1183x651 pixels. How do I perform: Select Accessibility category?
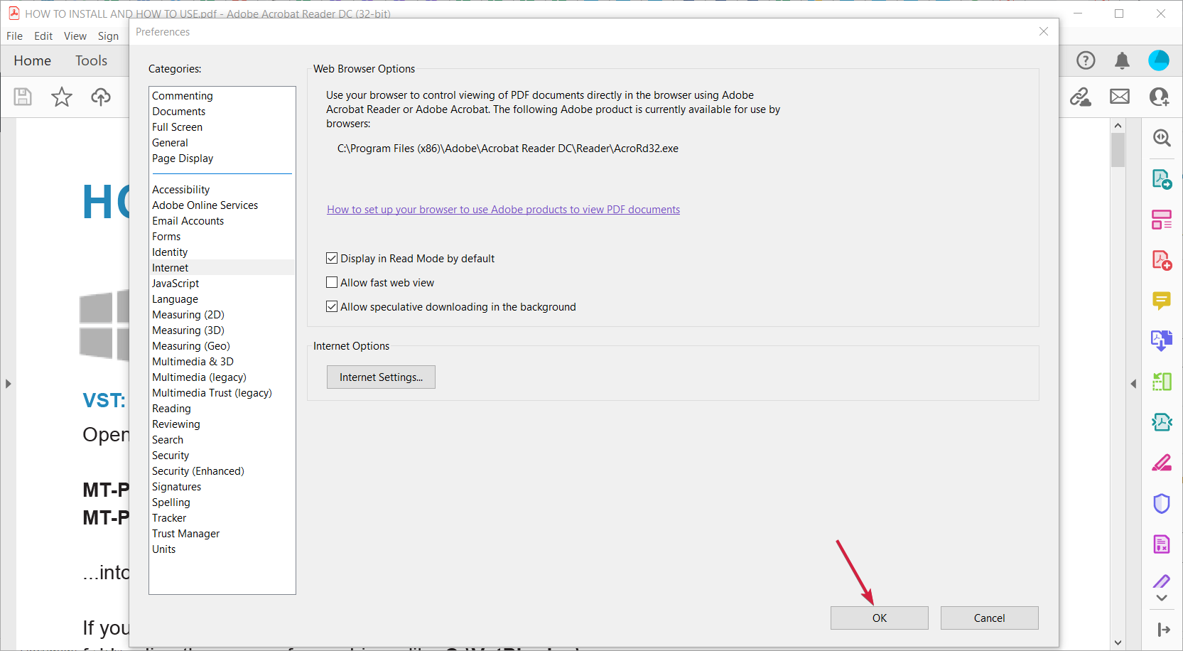tap(180, 190)
